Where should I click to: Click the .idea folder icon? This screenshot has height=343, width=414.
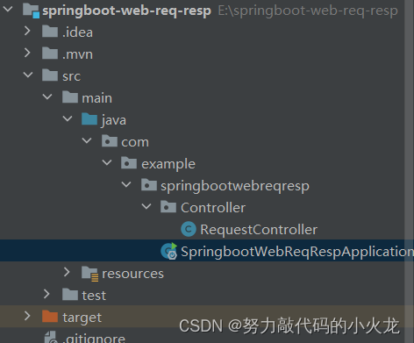50,32
